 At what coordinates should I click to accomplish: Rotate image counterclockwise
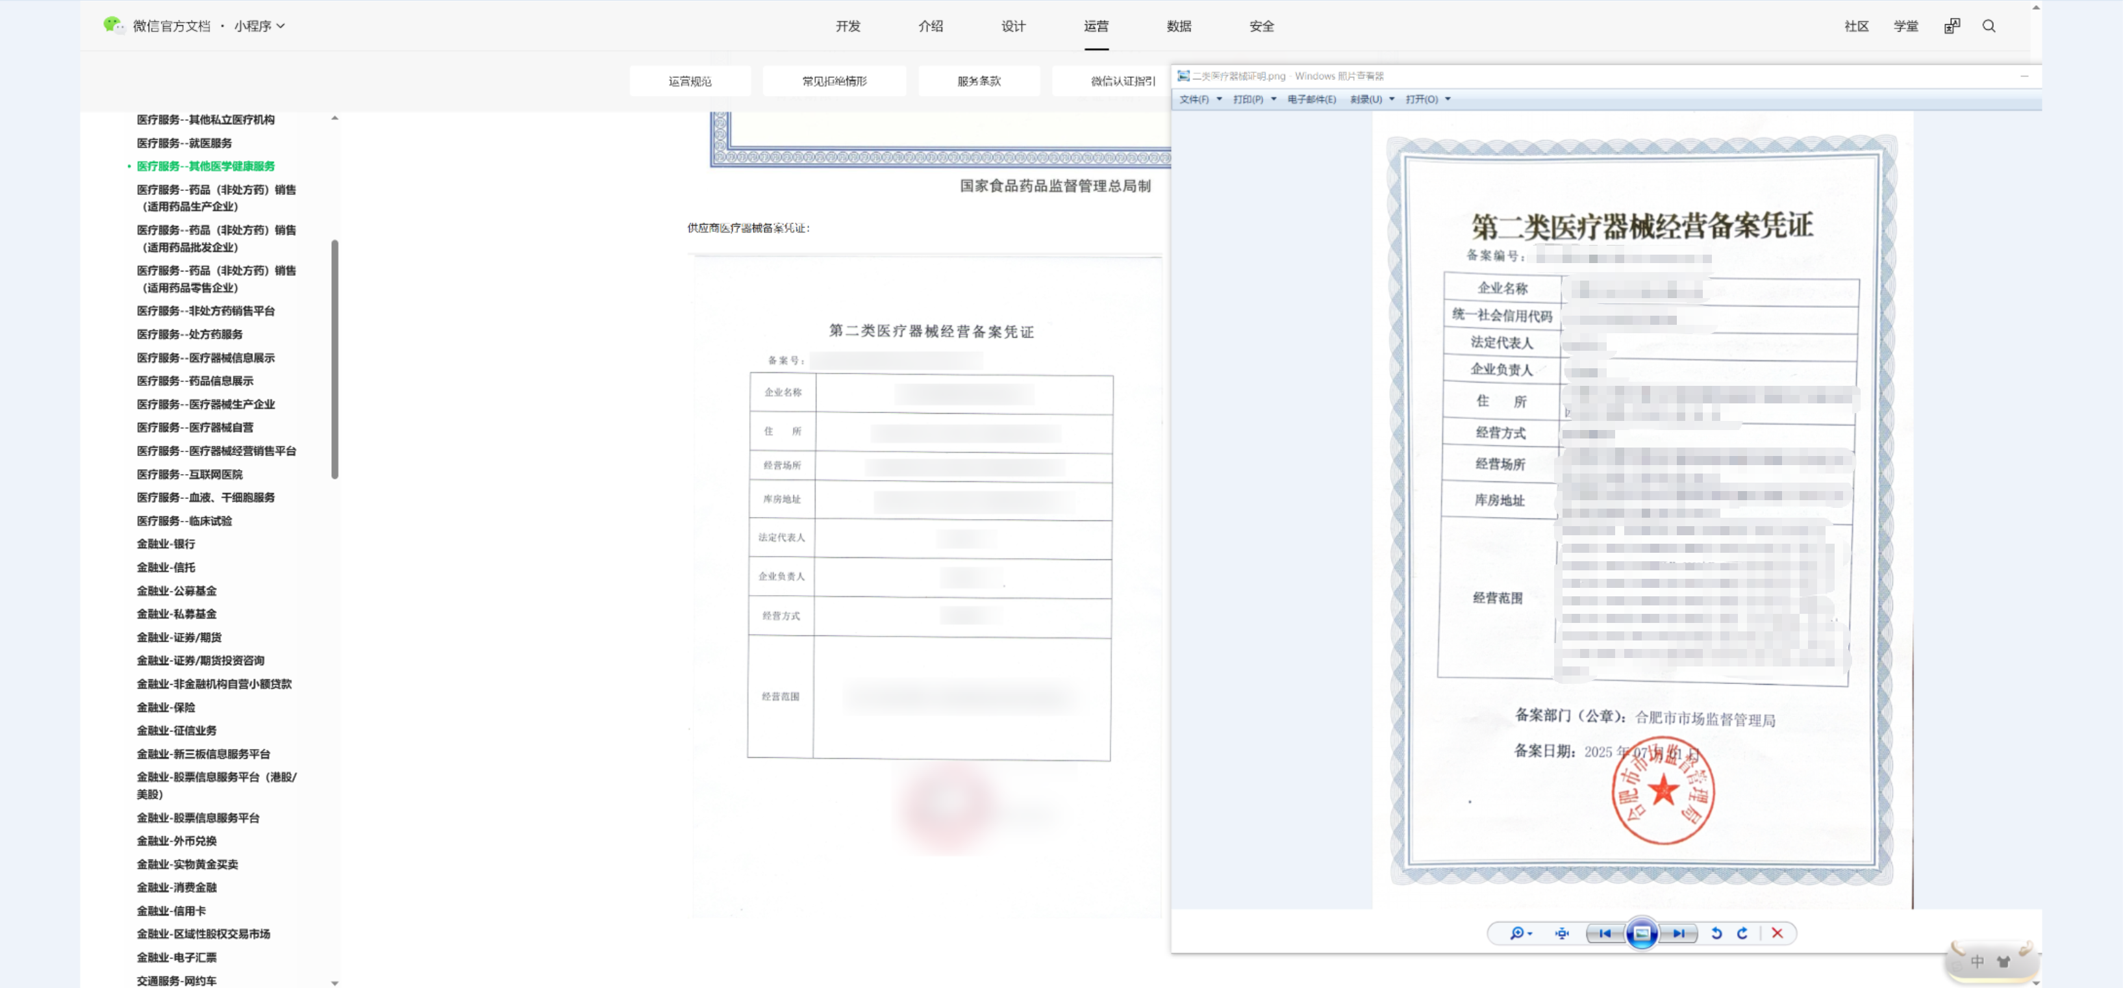point(1716,933)
